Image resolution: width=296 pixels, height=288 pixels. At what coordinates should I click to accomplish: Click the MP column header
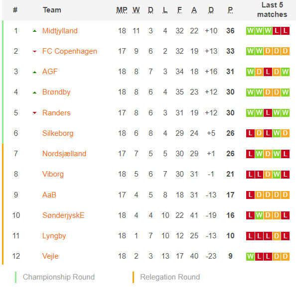[122, 10]
